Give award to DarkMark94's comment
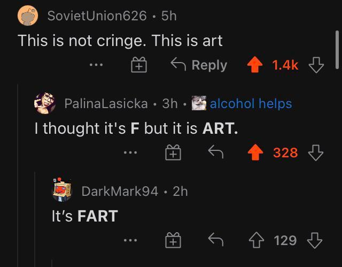 coord(173,241)
